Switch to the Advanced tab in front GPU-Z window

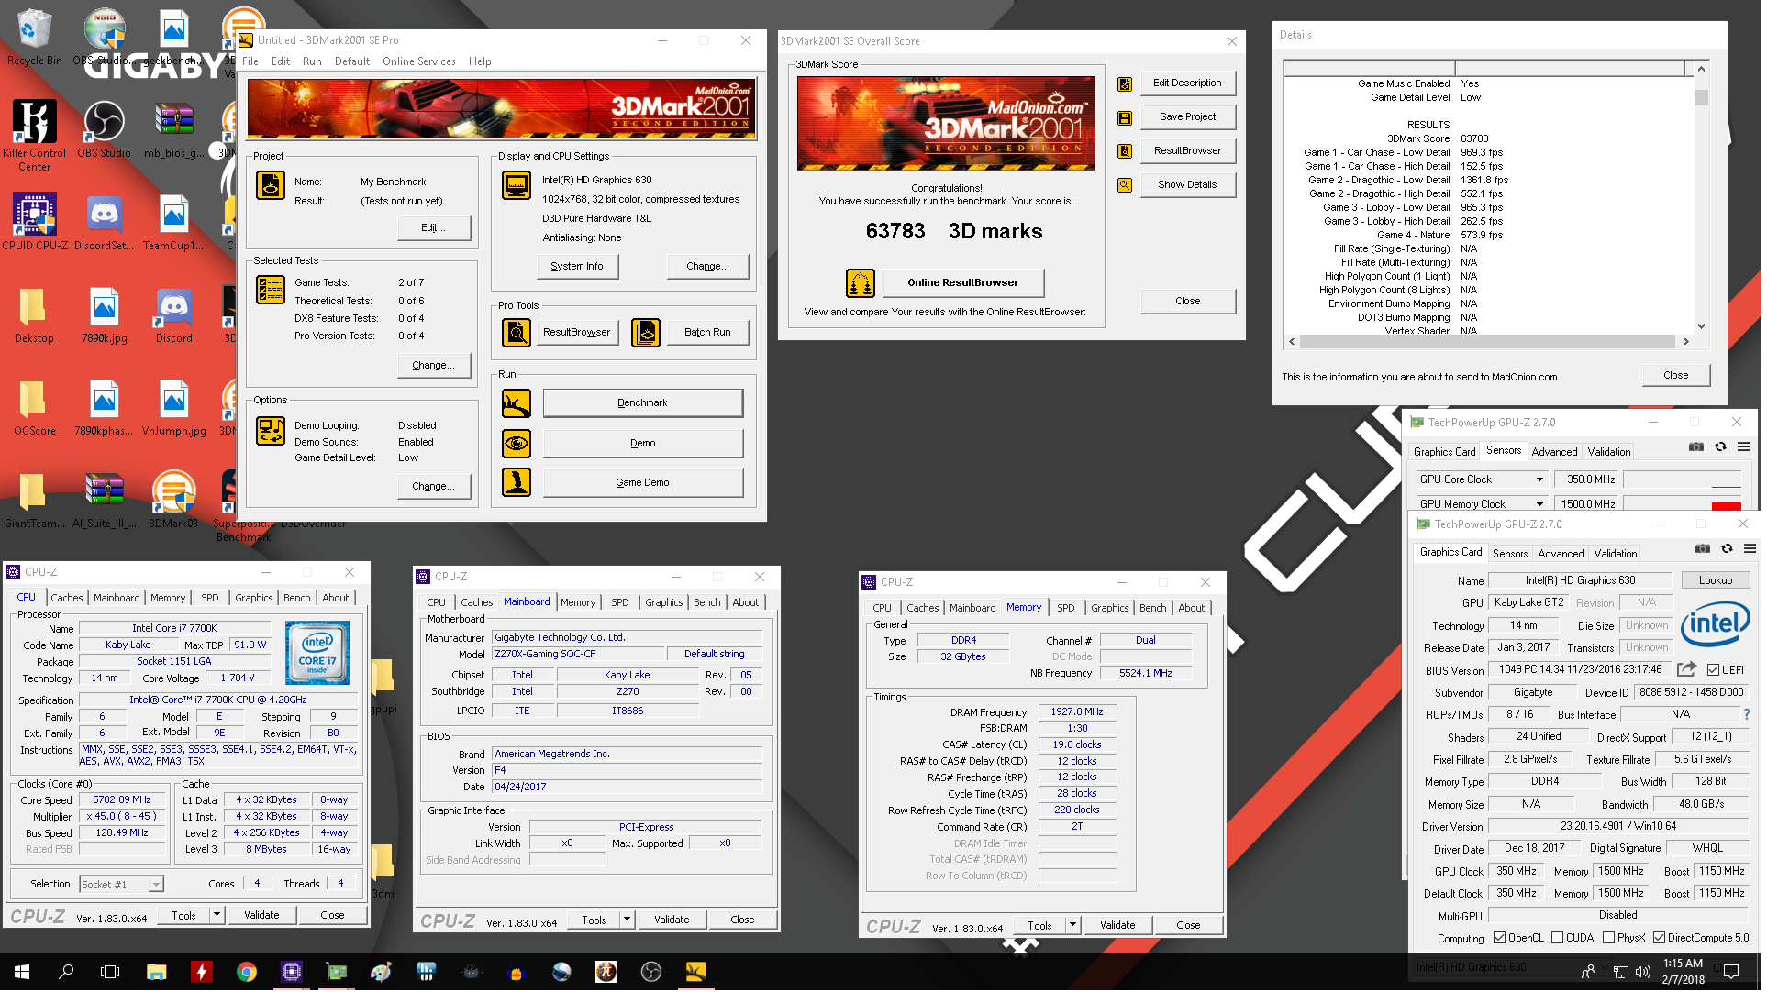coord(1565,556)
